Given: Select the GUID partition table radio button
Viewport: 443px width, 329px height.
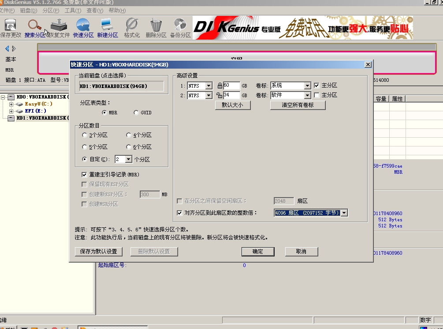Looking at the screenshot, I should [x=137, y=111].
